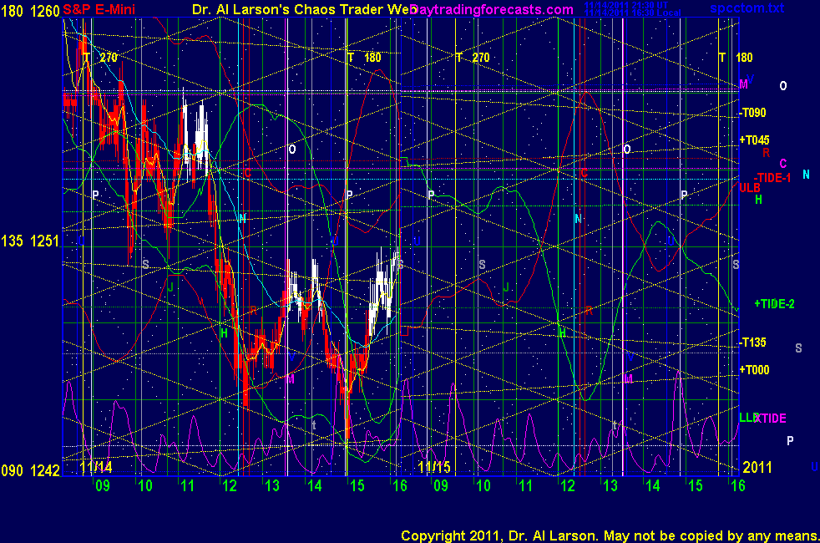Select the 180 1260 price axis label
This screenshot has width=820, height=543.
click(x=30, y=11)
